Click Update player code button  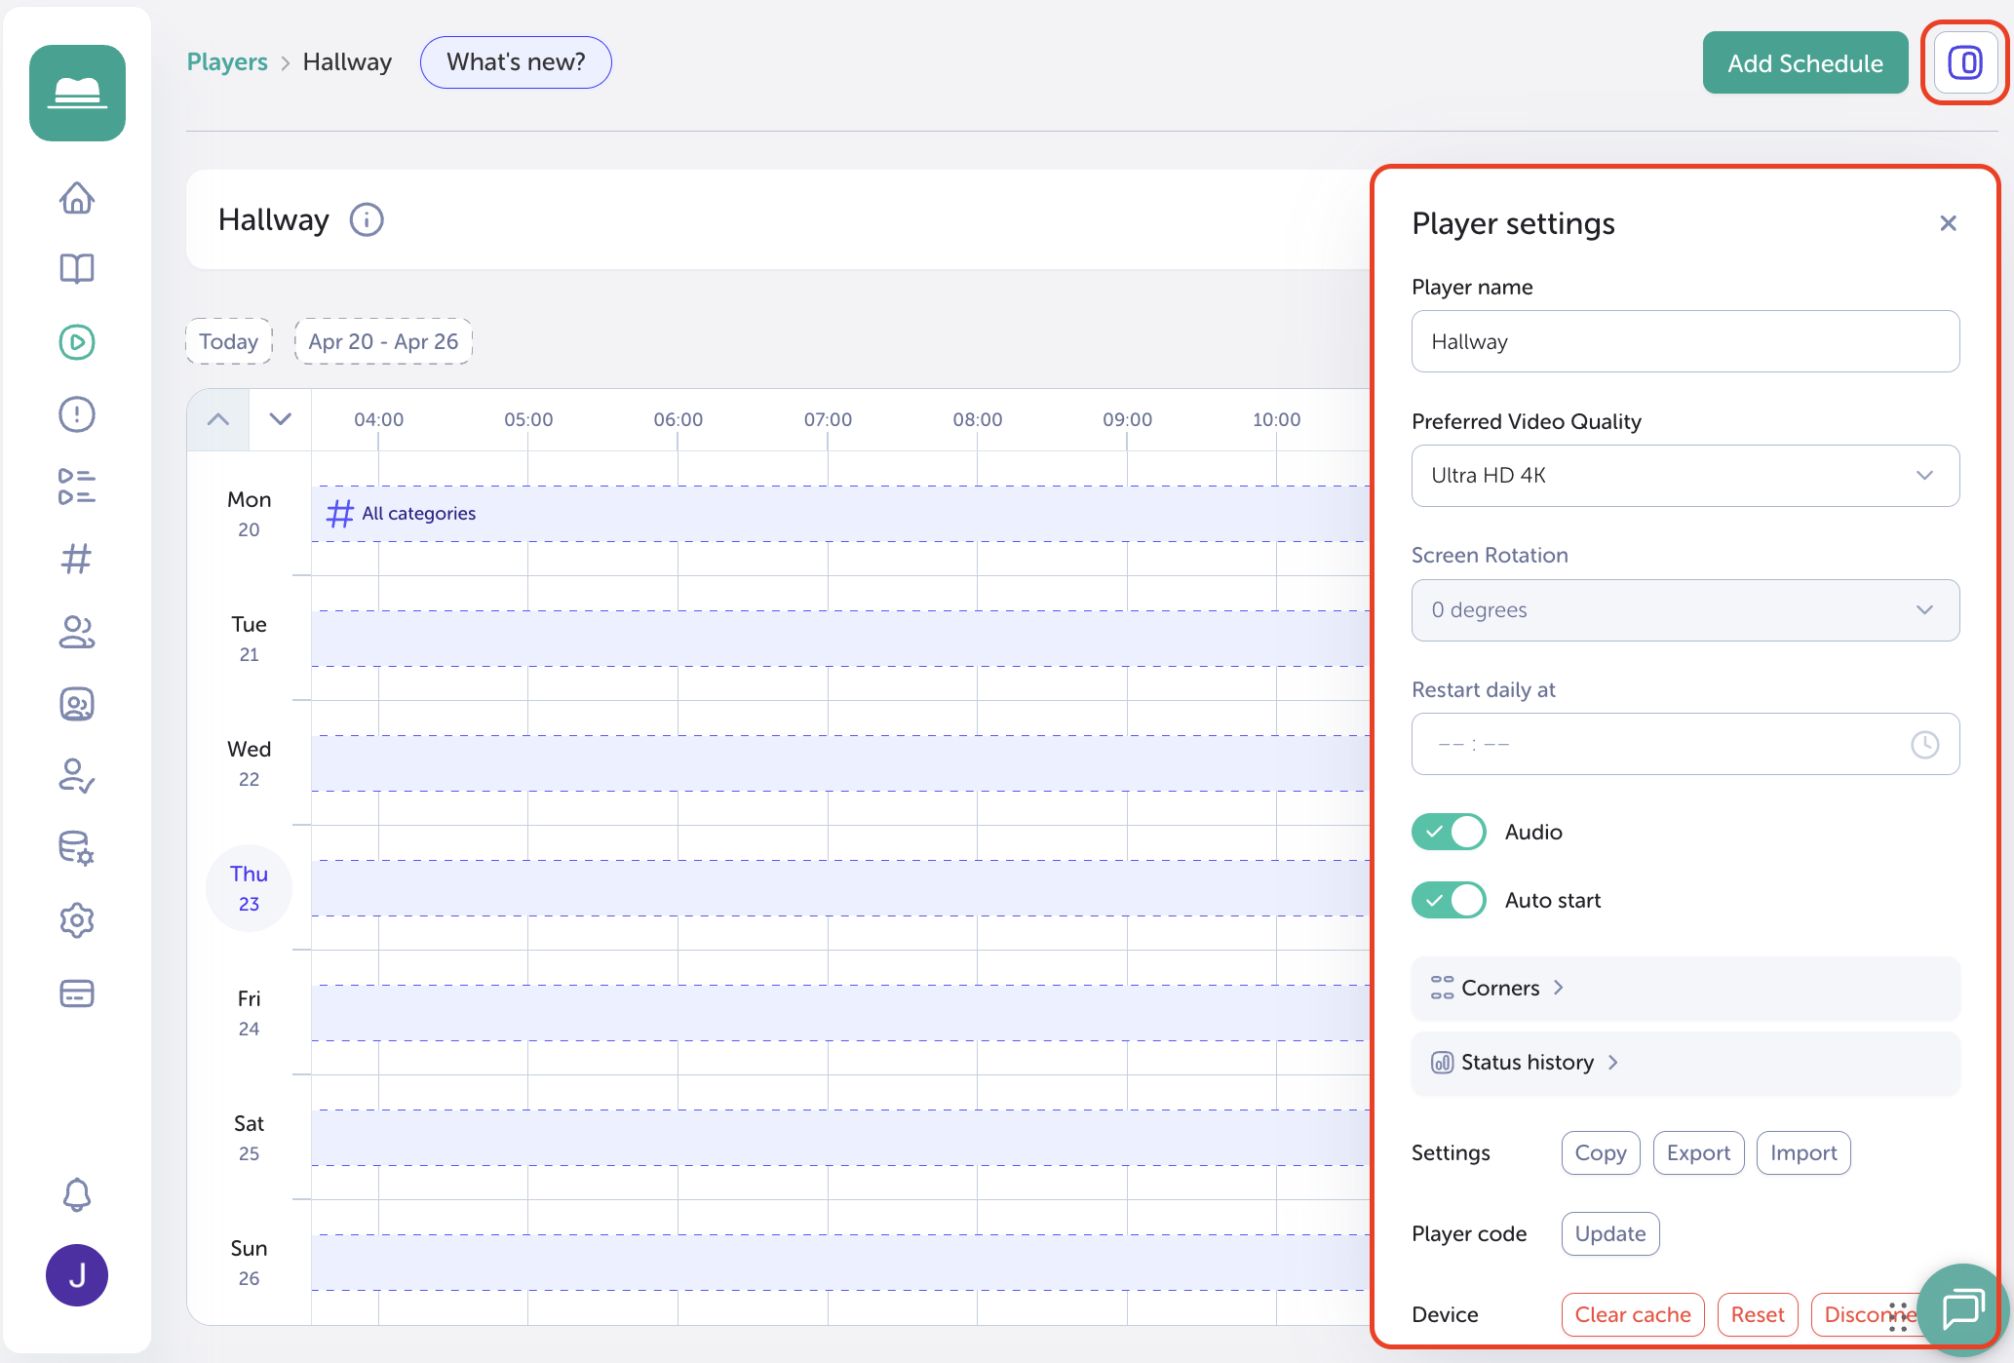click(1610, 1234)
